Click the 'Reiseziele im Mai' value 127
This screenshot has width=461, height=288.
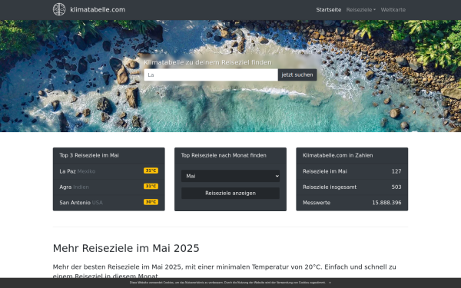point(396,171)
